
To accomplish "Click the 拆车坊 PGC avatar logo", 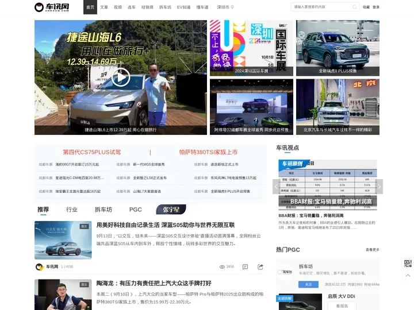I will tap(285, 272).
